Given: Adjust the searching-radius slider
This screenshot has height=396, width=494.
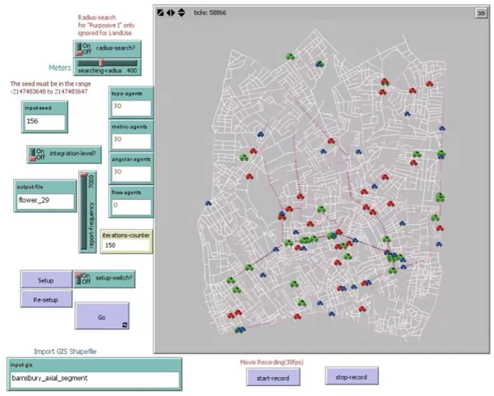Looking at the screenshot, I should click(x=107, y=67).
